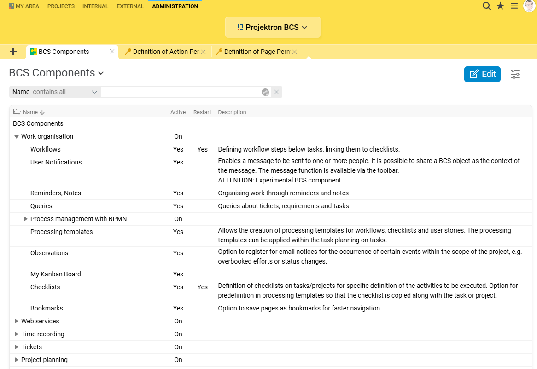Image resolution: width=537 pixels, height=369 pixels.
Task: Open the search magnifier icon
Action: point(486,6)
